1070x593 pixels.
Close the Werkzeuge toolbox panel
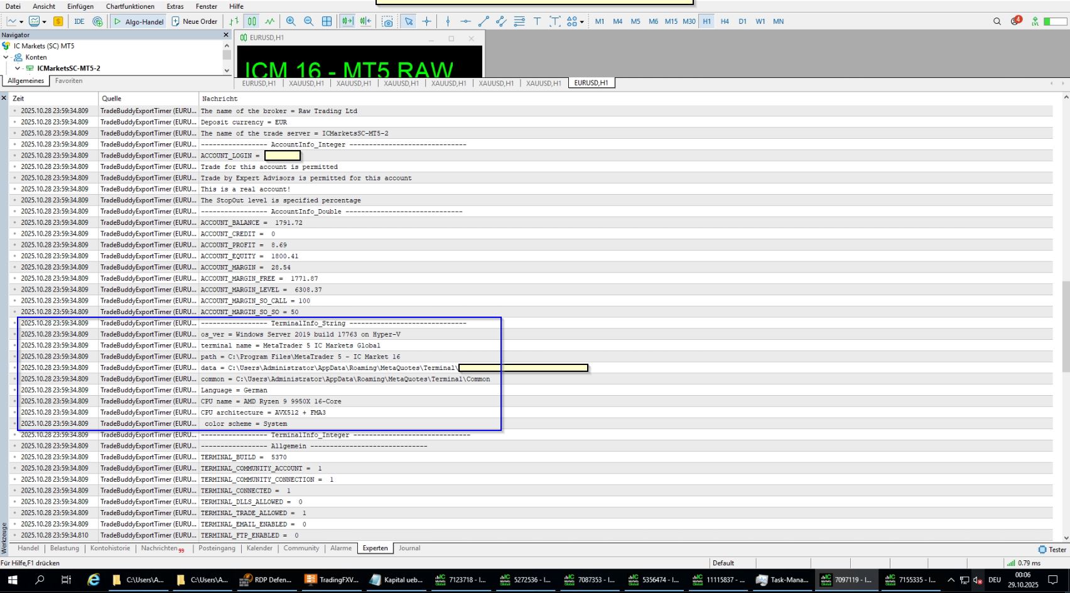coord(4,98)
